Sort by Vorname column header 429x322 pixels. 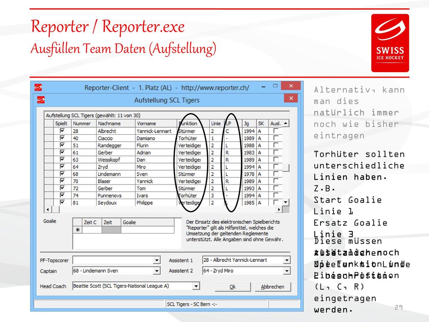pos(156,124)
